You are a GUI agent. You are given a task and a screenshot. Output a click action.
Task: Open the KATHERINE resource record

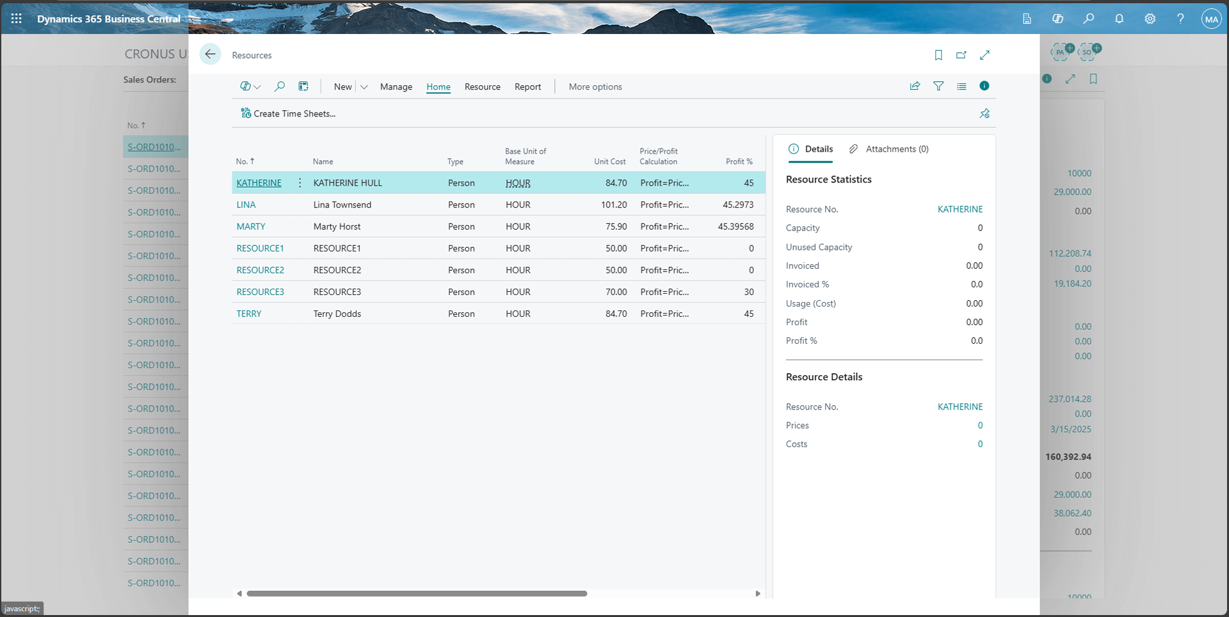pos(259,182)
